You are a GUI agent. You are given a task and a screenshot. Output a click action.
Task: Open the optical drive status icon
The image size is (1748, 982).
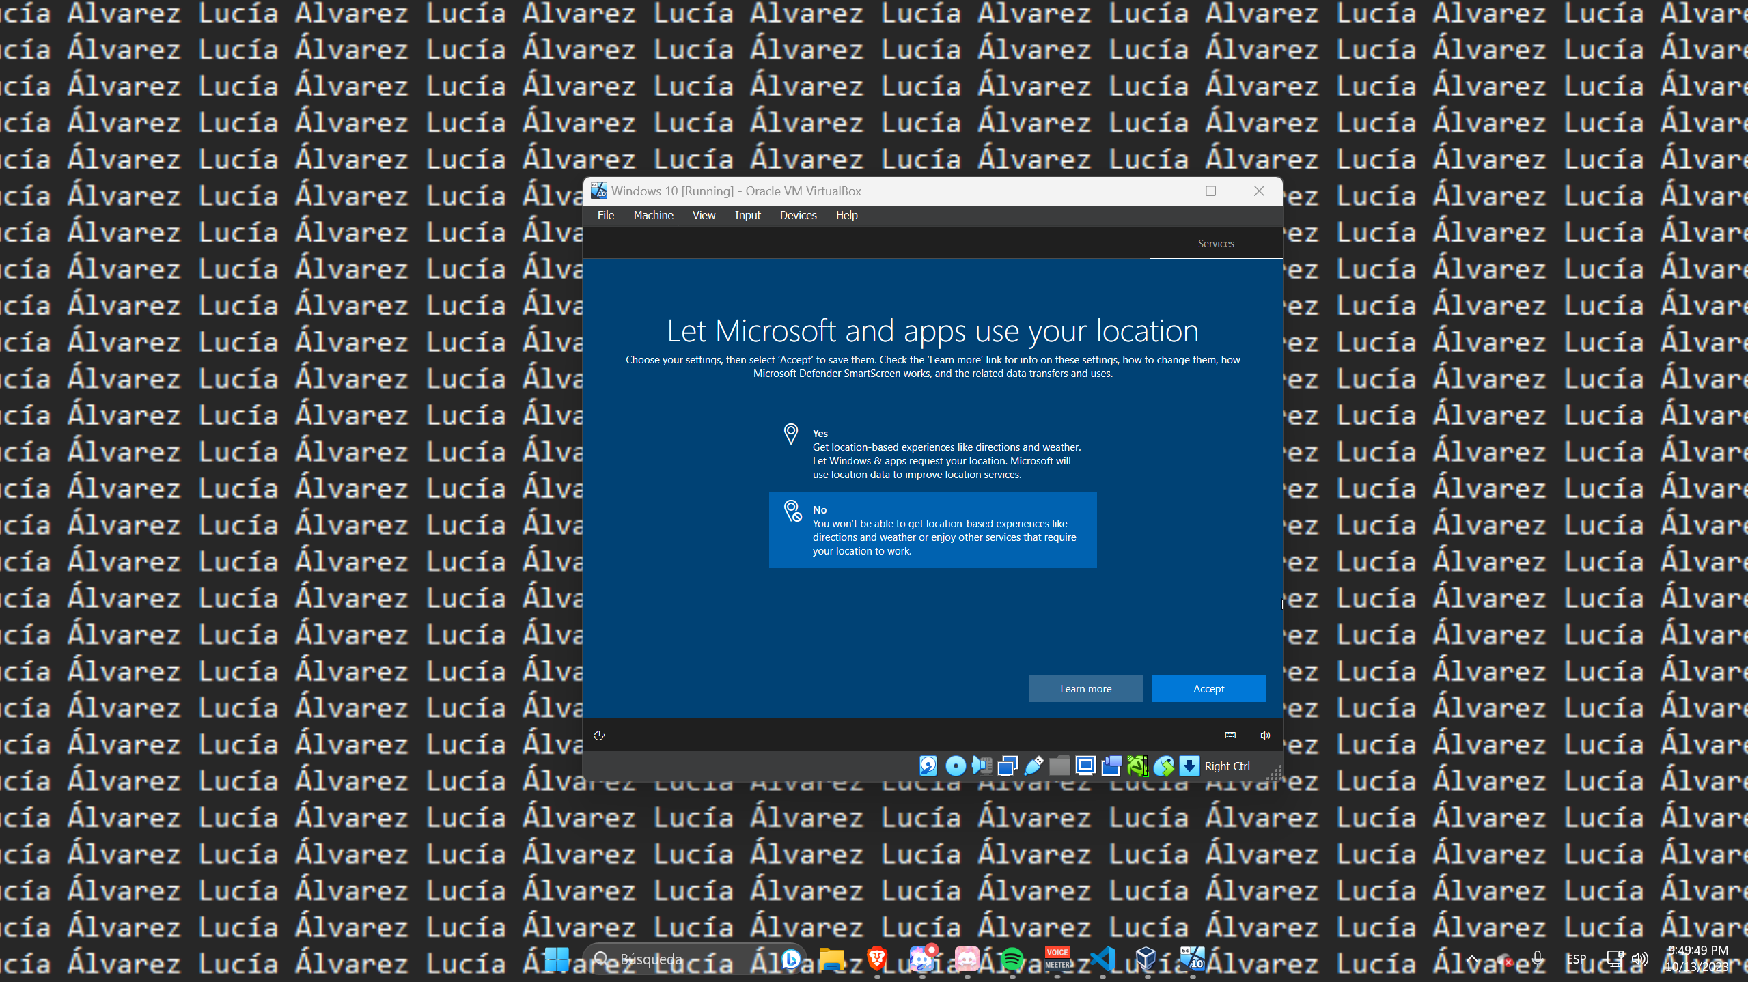tap(955, 766)
